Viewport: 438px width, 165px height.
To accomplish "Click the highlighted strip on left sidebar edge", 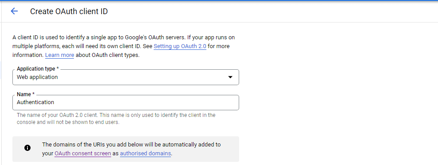I will coord(1,70).
